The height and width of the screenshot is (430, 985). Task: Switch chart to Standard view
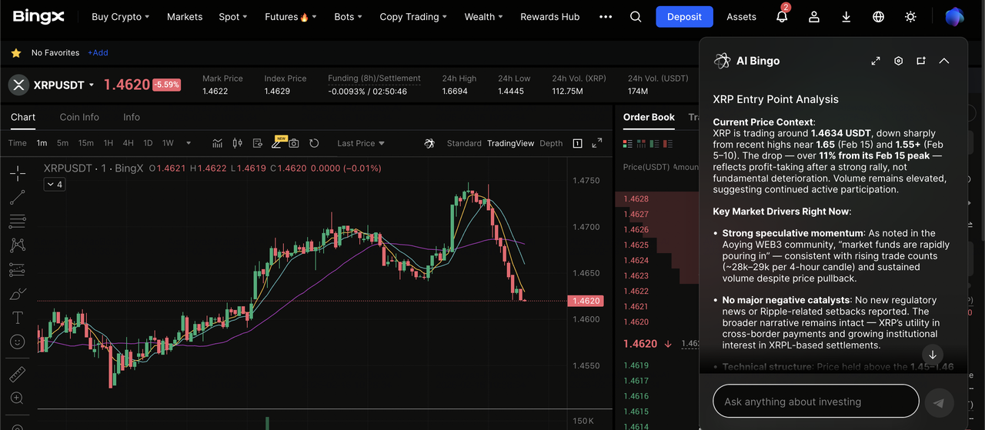pos(463,143)
